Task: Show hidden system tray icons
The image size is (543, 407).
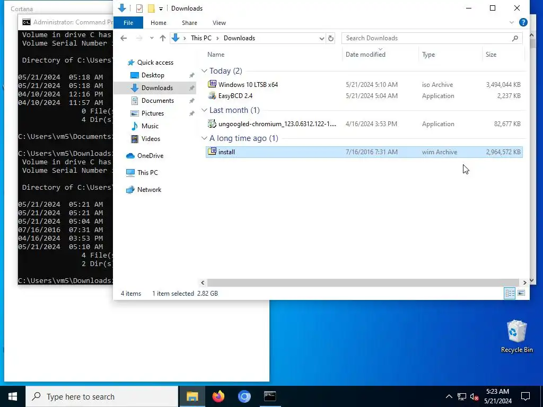Action: click(x=449, y=396)
